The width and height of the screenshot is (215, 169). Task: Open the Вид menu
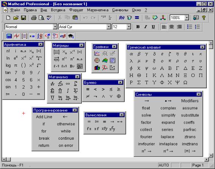tap(44, 10)
